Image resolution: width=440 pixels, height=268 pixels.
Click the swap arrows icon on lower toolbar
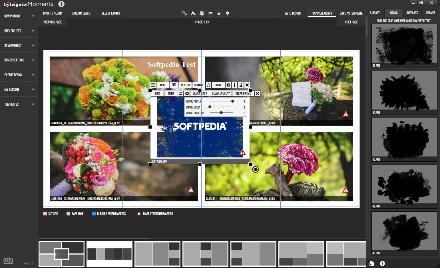click(x=181, y=94)
